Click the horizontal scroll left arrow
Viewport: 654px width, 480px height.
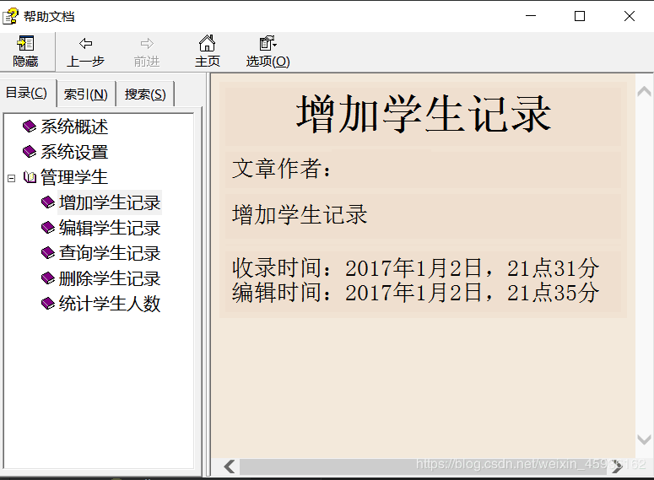(x=229, y=467)
